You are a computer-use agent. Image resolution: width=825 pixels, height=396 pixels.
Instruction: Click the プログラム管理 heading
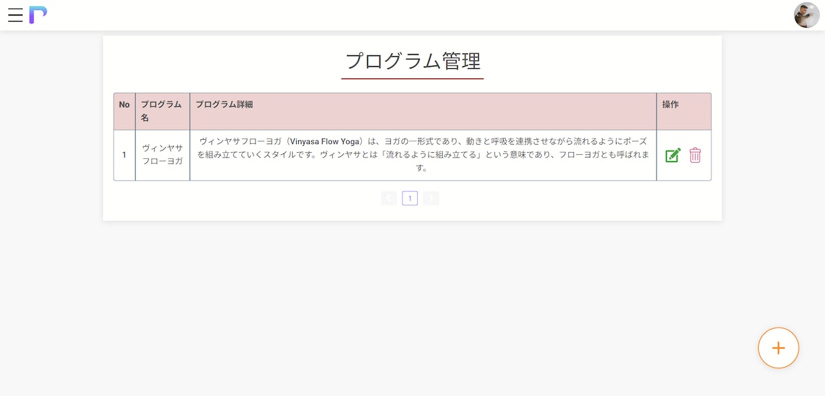tap(412, 61)
